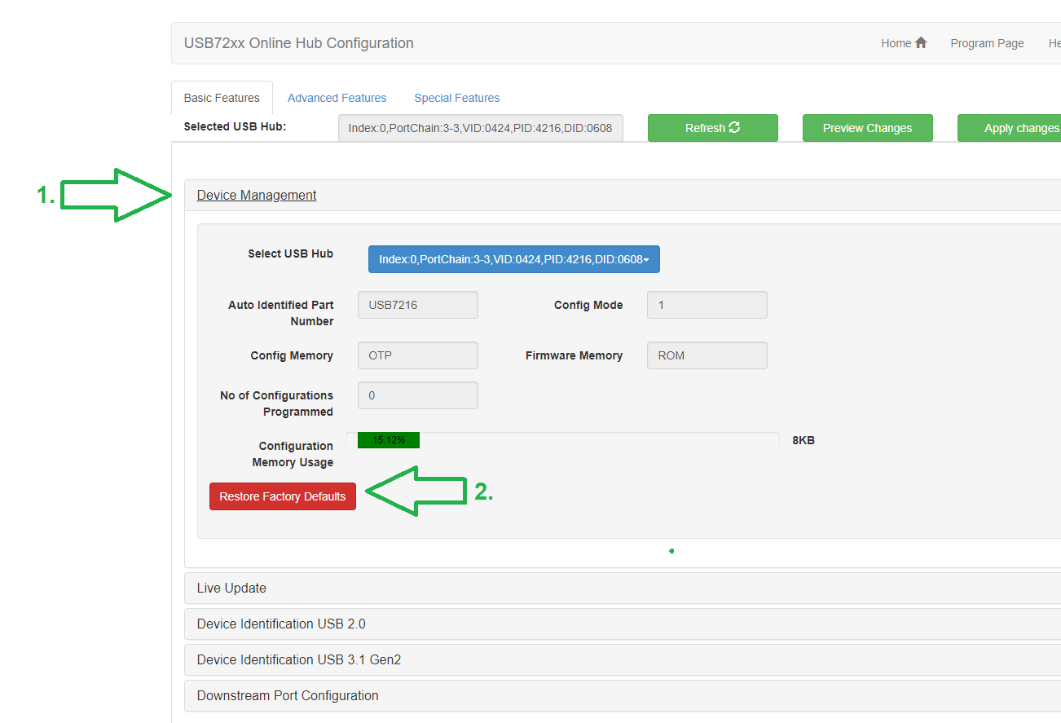
Task: Open the Program Page link
Action: pos(987,43)
